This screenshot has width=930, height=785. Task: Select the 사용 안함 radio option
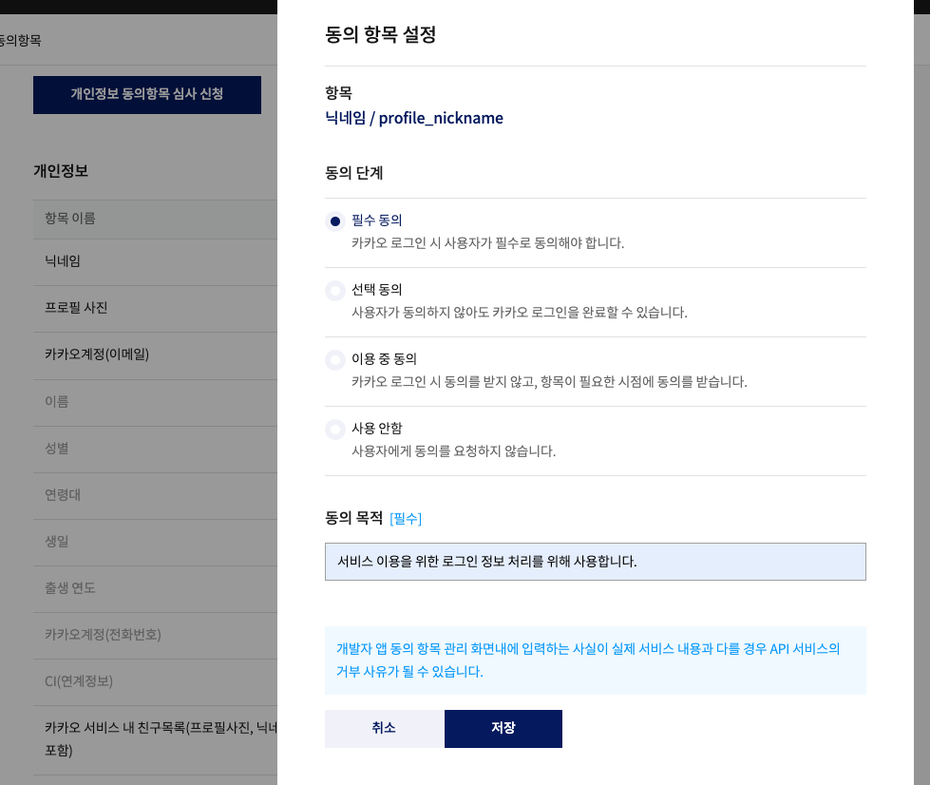click(x=335, y=430)
